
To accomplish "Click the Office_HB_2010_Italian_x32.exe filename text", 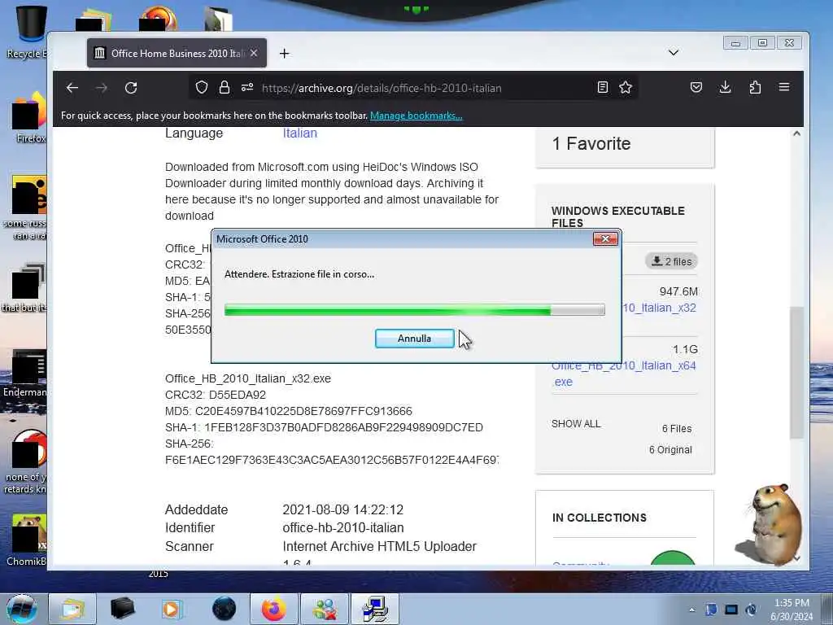I will point(248,378).
